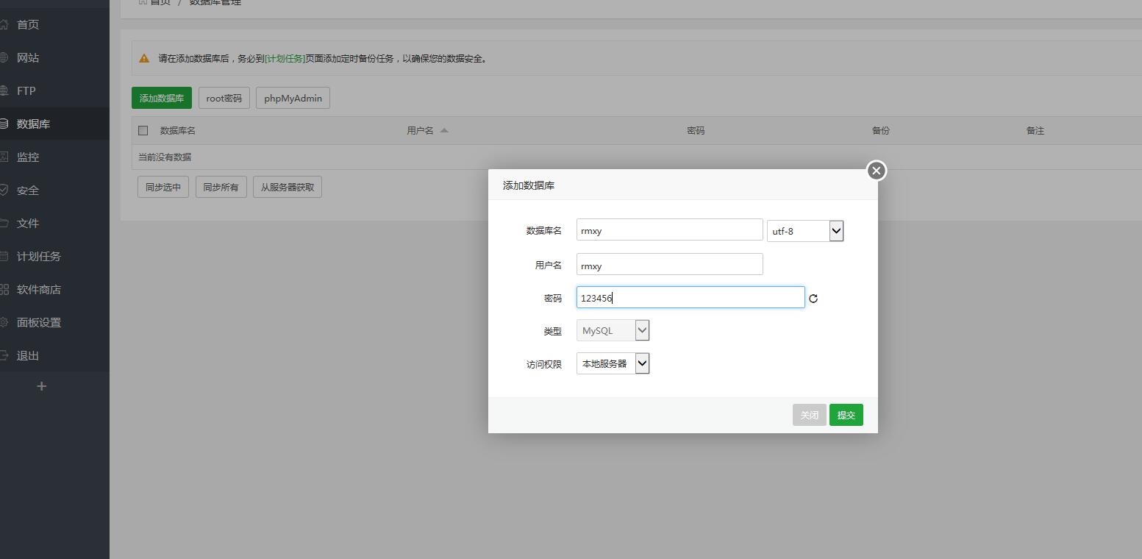Click the 面板设置 gear icon in sidebar
The width and height of the screenshot is (1142, 559).
(x=4, y=323)
